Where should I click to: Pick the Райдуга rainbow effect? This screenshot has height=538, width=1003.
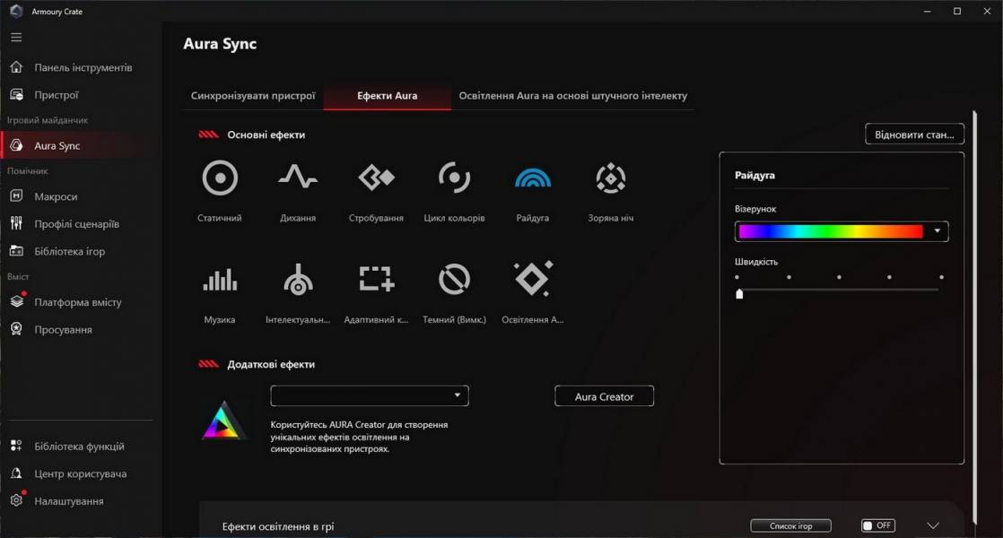point(532,178)
